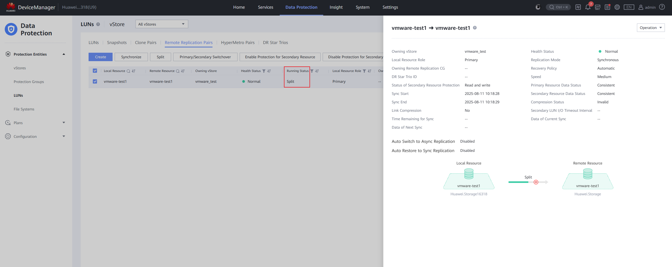Open the help question mark in top bar

(662, 7)
